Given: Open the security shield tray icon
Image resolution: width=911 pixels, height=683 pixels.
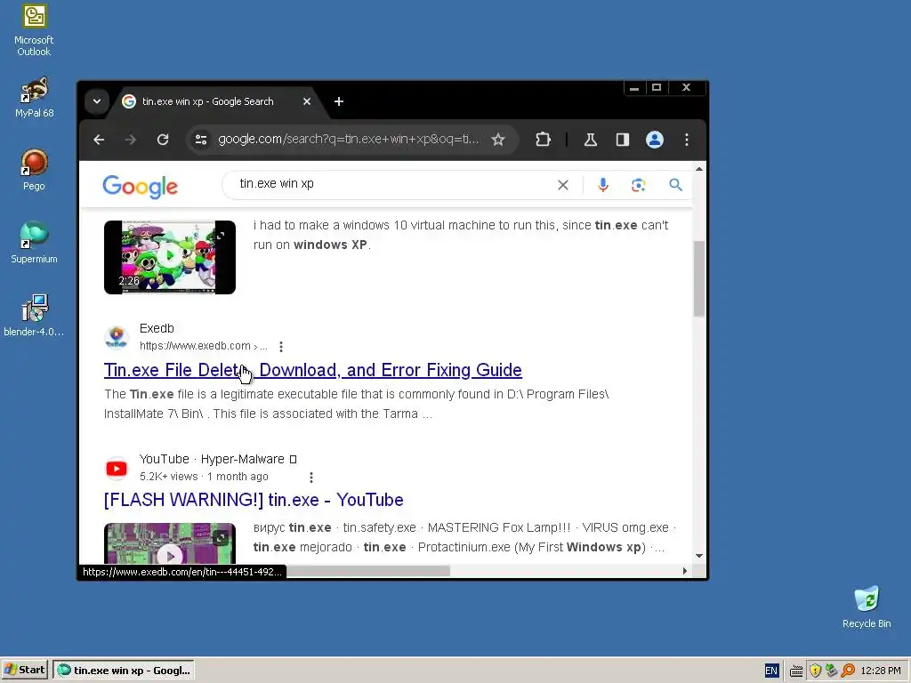Looking at the screenshot, I should tap(815, 671).
